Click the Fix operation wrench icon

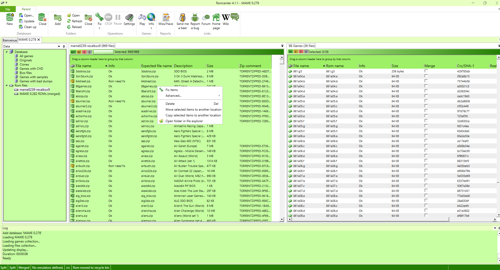(99, 18)
